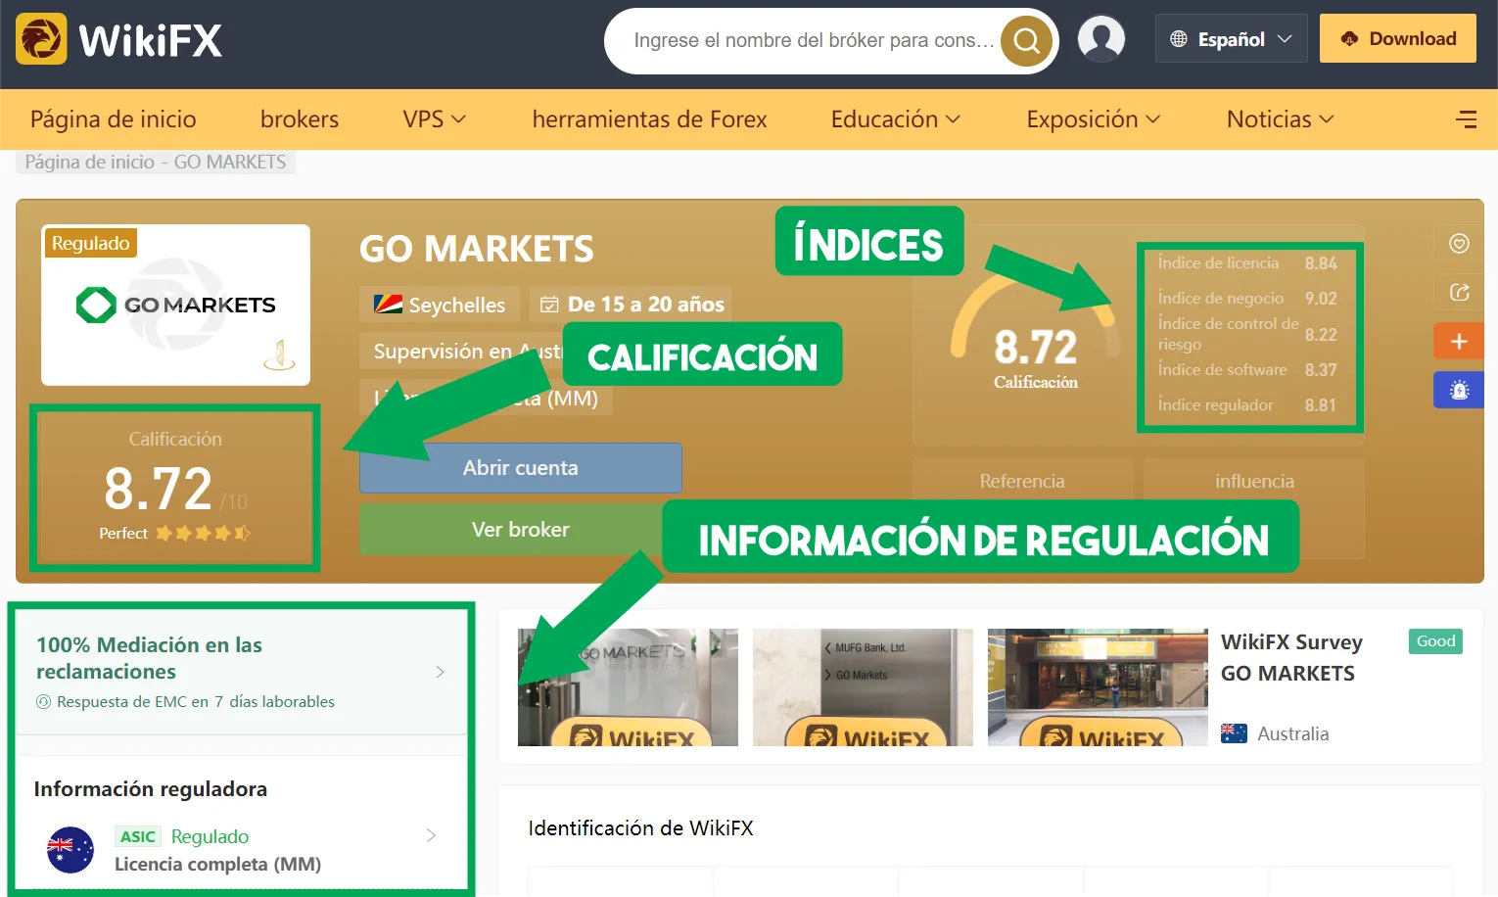Click the calendar icon beside years
The height and width of the screenshot is (897, 1498).
coord(549,305)
